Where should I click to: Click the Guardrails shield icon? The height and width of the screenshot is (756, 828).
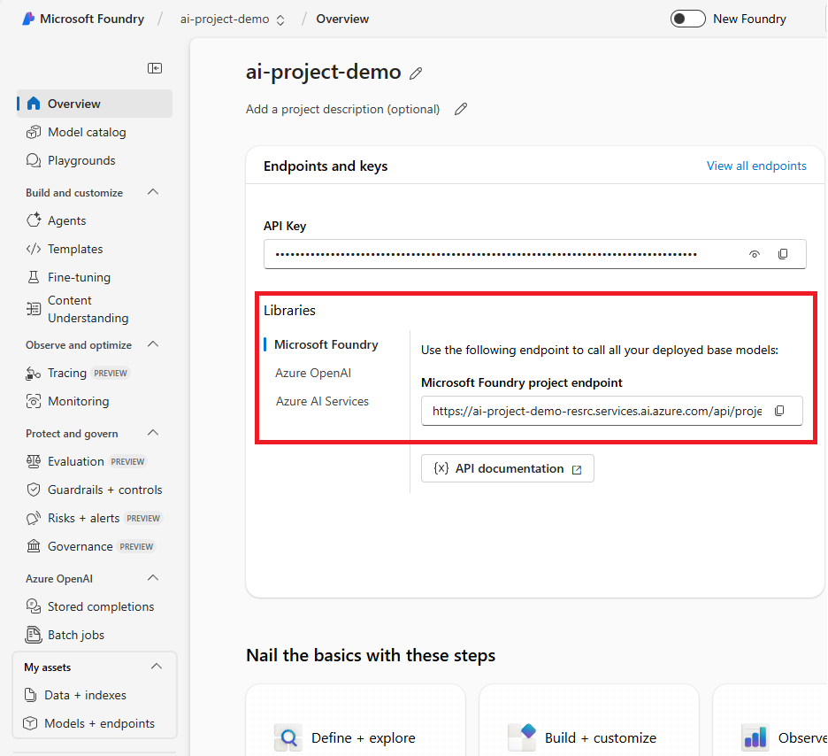tap(34, 490)
